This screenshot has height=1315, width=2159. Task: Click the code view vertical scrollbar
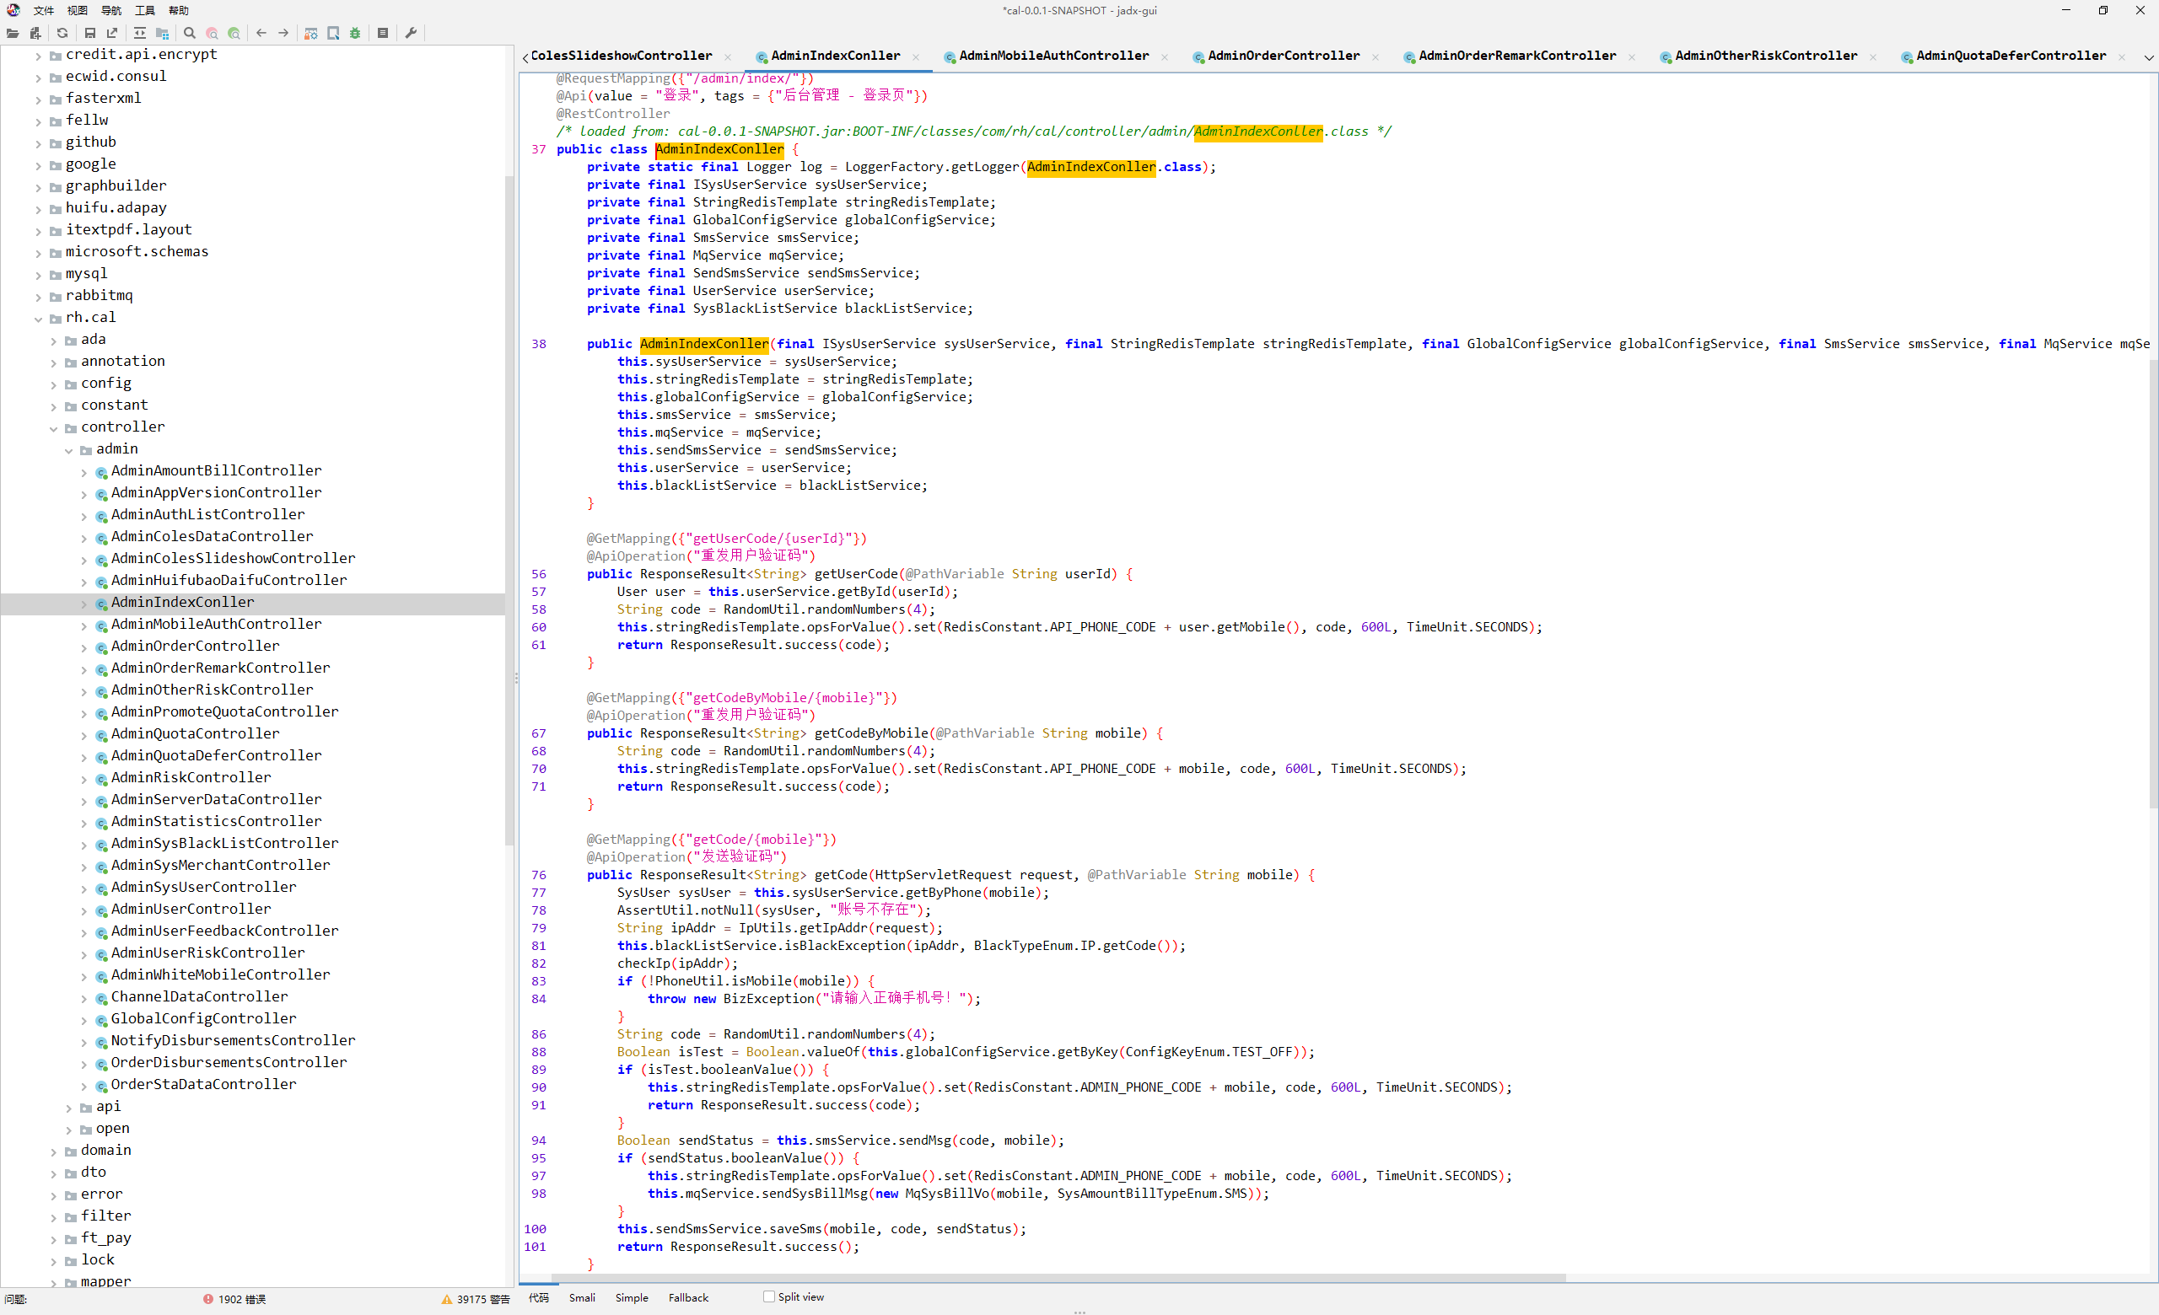(x=2153, y=584)
